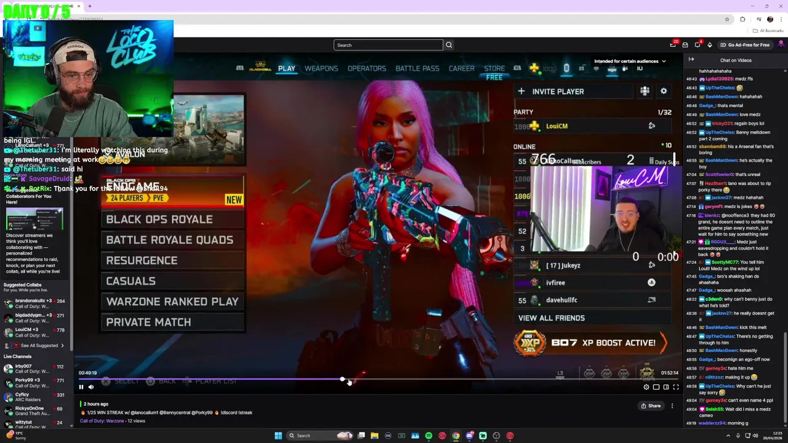This screenshot has height=443, width=788.
Task: Select the PLAY tab in game menu
Action: pyautogui.click(x=286, y=68)
